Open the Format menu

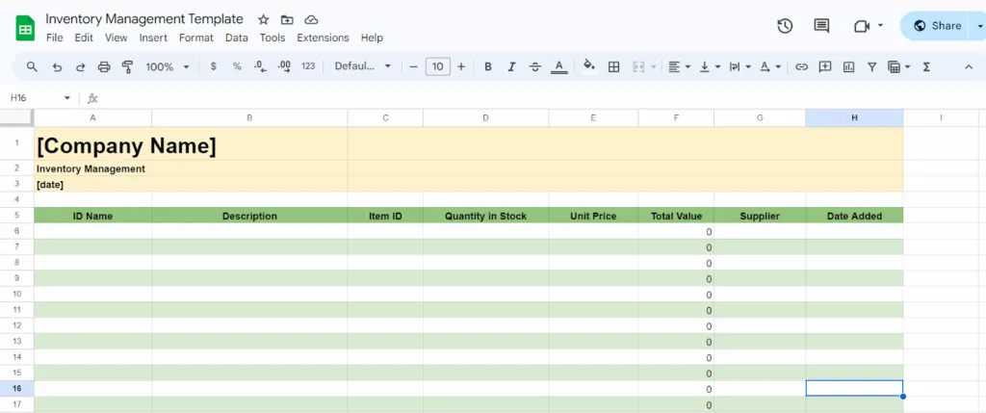coord(196,38)
